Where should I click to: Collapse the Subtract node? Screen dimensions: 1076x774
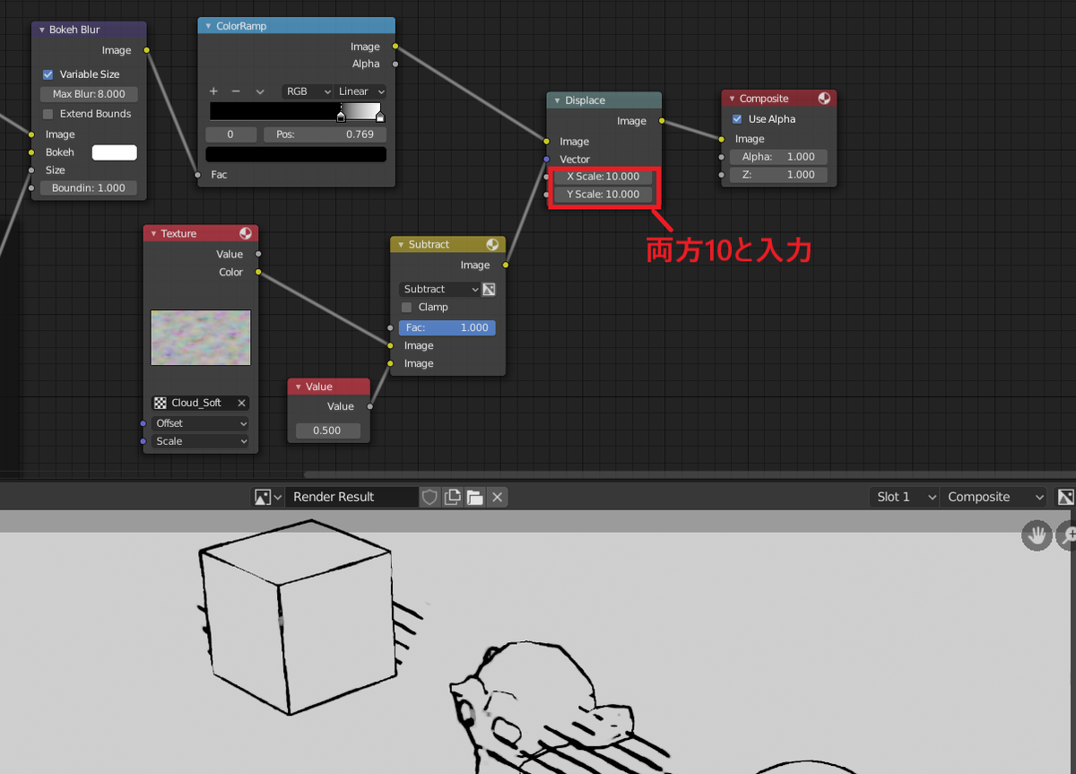[x=401, y=244]
